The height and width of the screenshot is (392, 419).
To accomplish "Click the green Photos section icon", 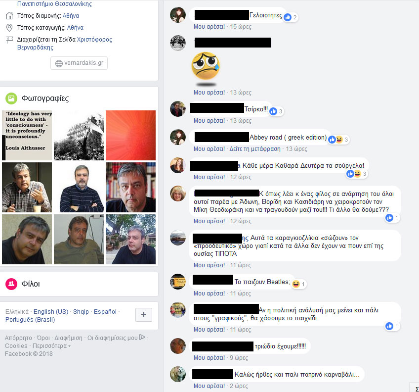I will [x=11, y=98].
